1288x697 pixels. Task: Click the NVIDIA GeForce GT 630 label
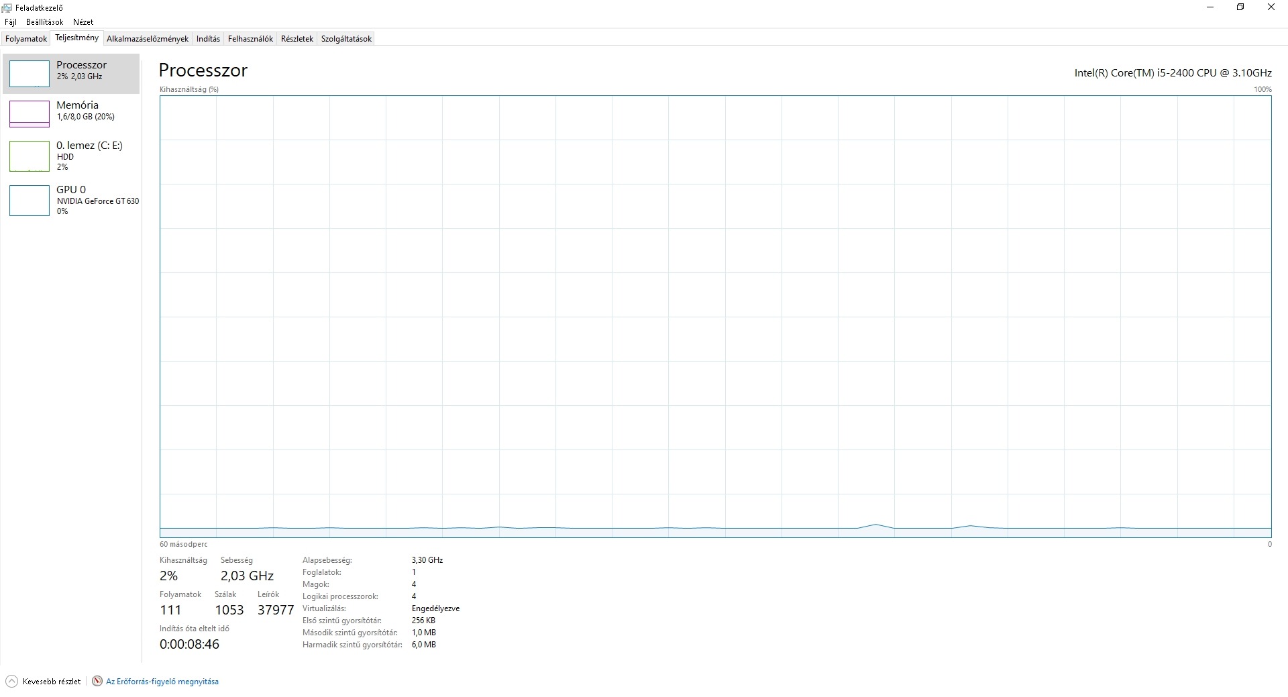(x=98, y=201)
